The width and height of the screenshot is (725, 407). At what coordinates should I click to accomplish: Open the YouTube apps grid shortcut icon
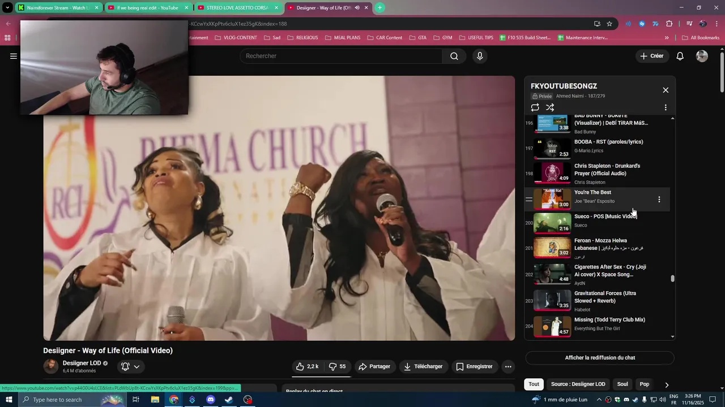[7, 38]
